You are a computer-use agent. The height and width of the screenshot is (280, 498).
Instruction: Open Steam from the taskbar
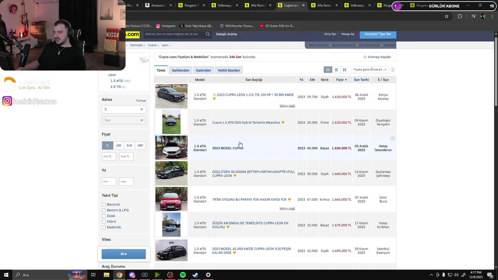coord(195,275)
